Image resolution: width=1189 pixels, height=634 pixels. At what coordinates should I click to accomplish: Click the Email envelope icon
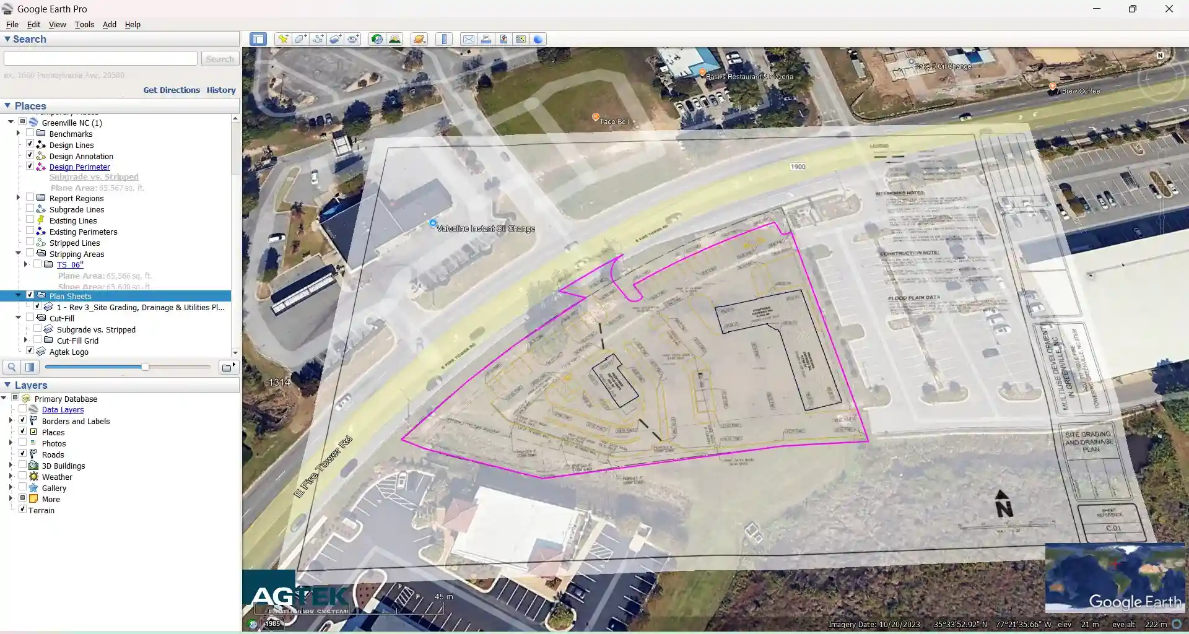coord(469,39)
